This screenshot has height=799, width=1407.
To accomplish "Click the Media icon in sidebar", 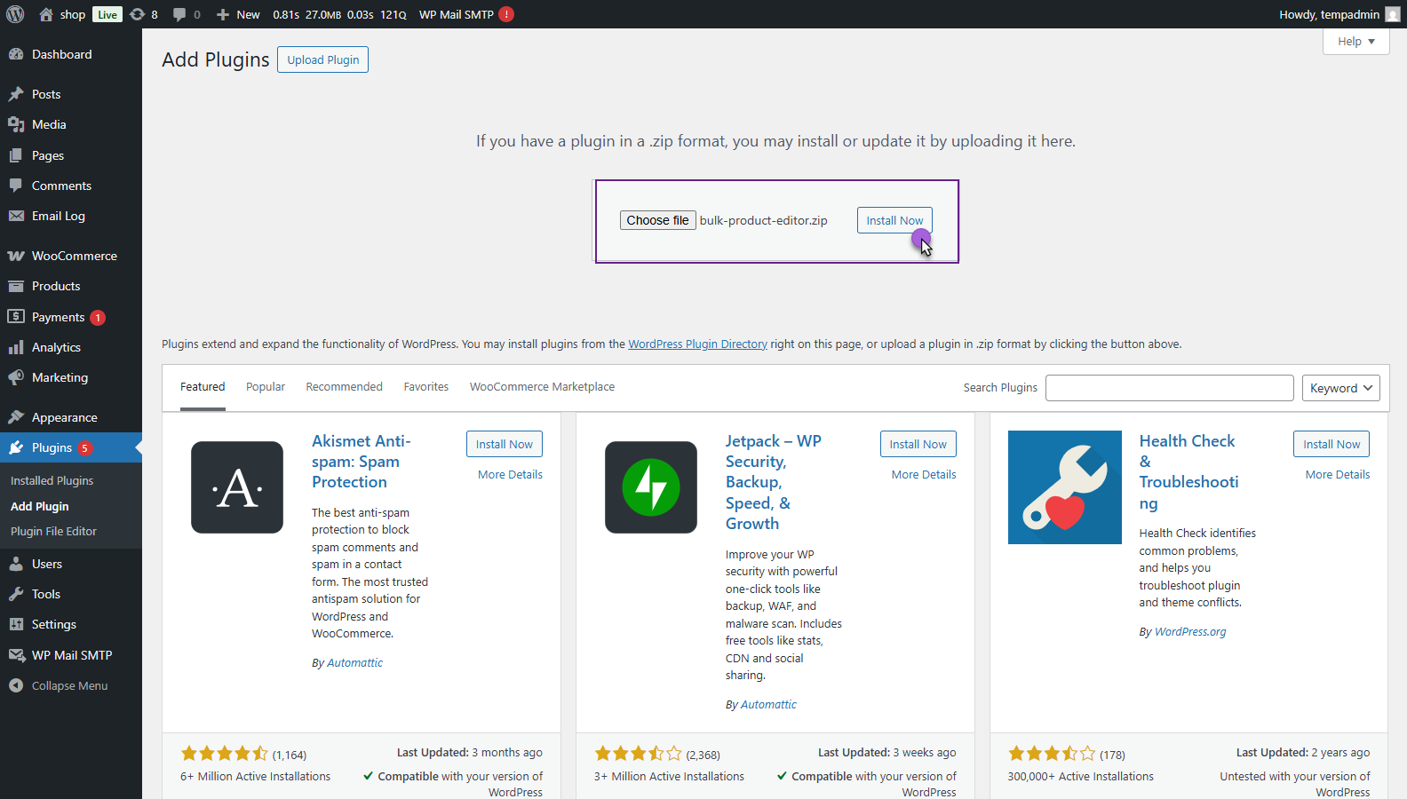I will [16, 124].
